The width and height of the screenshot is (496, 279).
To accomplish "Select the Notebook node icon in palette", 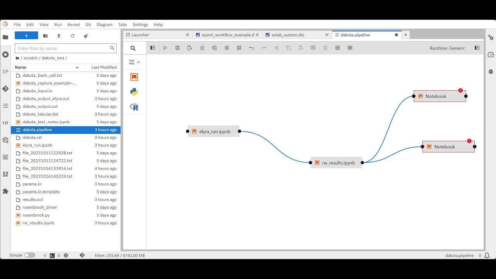I will point(134,77).
